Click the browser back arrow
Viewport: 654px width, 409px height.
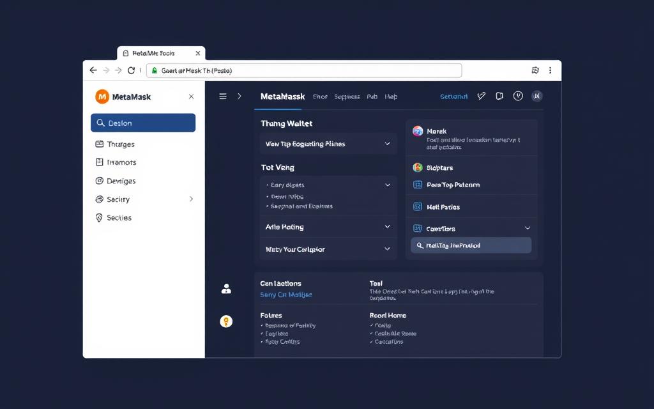click(93, 70)
